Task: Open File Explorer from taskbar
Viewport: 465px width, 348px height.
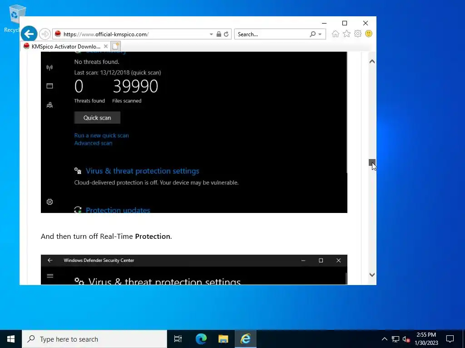Action: [x=223, y=339]
